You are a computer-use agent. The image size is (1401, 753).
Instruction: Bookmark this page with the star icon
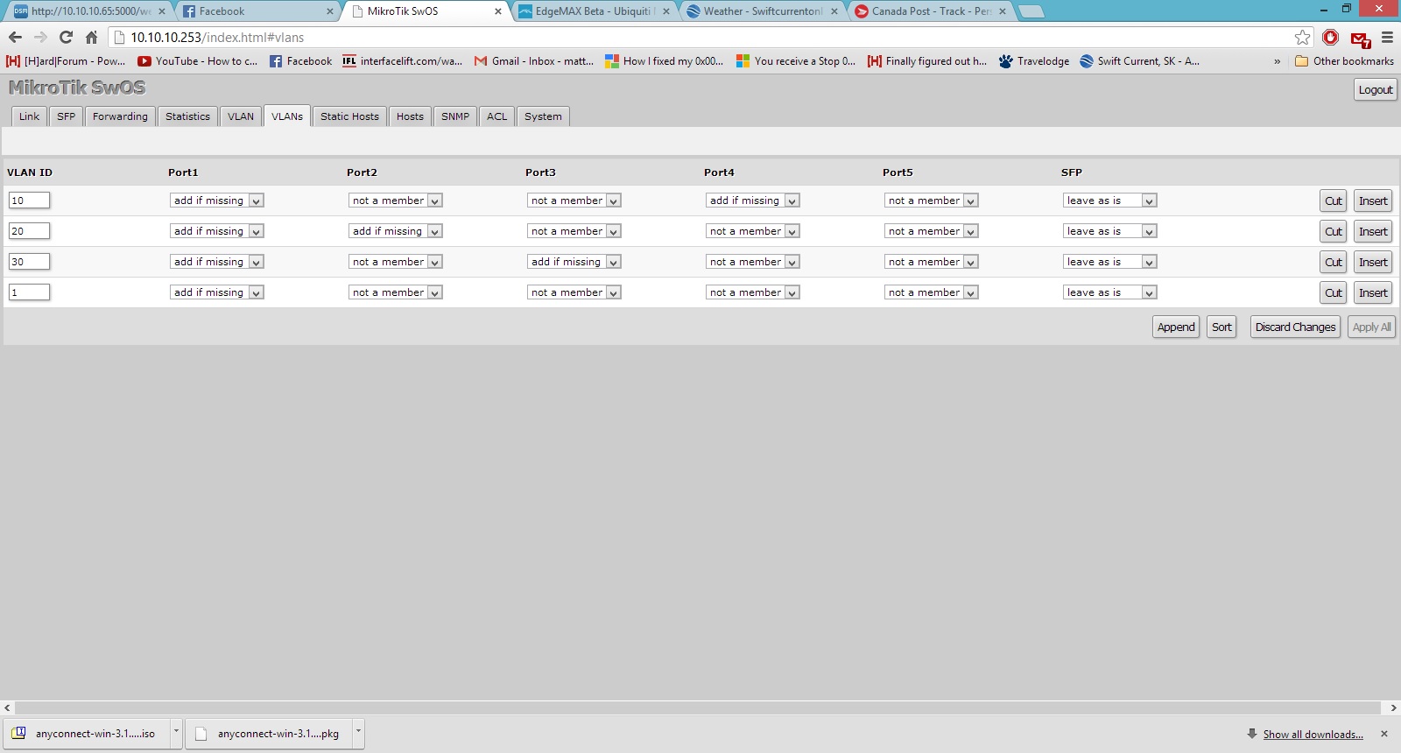(1303, 38)
